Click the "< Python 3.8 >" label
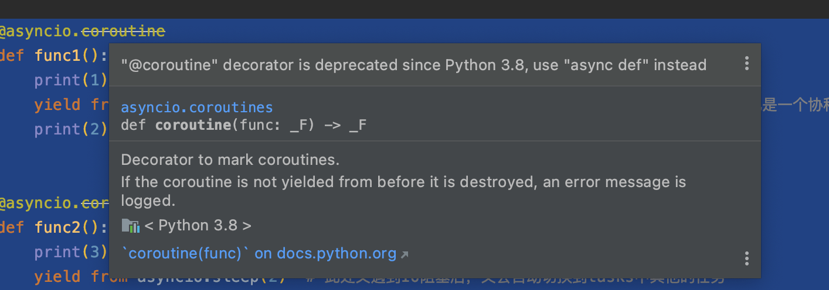The image size is (829, 290). click(198, 226)
